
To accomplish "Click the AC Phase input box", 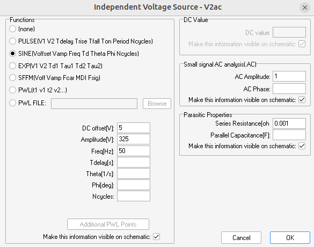I will 289,89.
